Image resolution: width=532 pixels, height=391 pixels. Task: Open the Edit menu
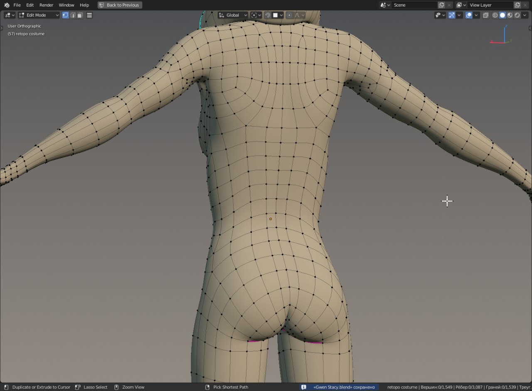(30, 5)
